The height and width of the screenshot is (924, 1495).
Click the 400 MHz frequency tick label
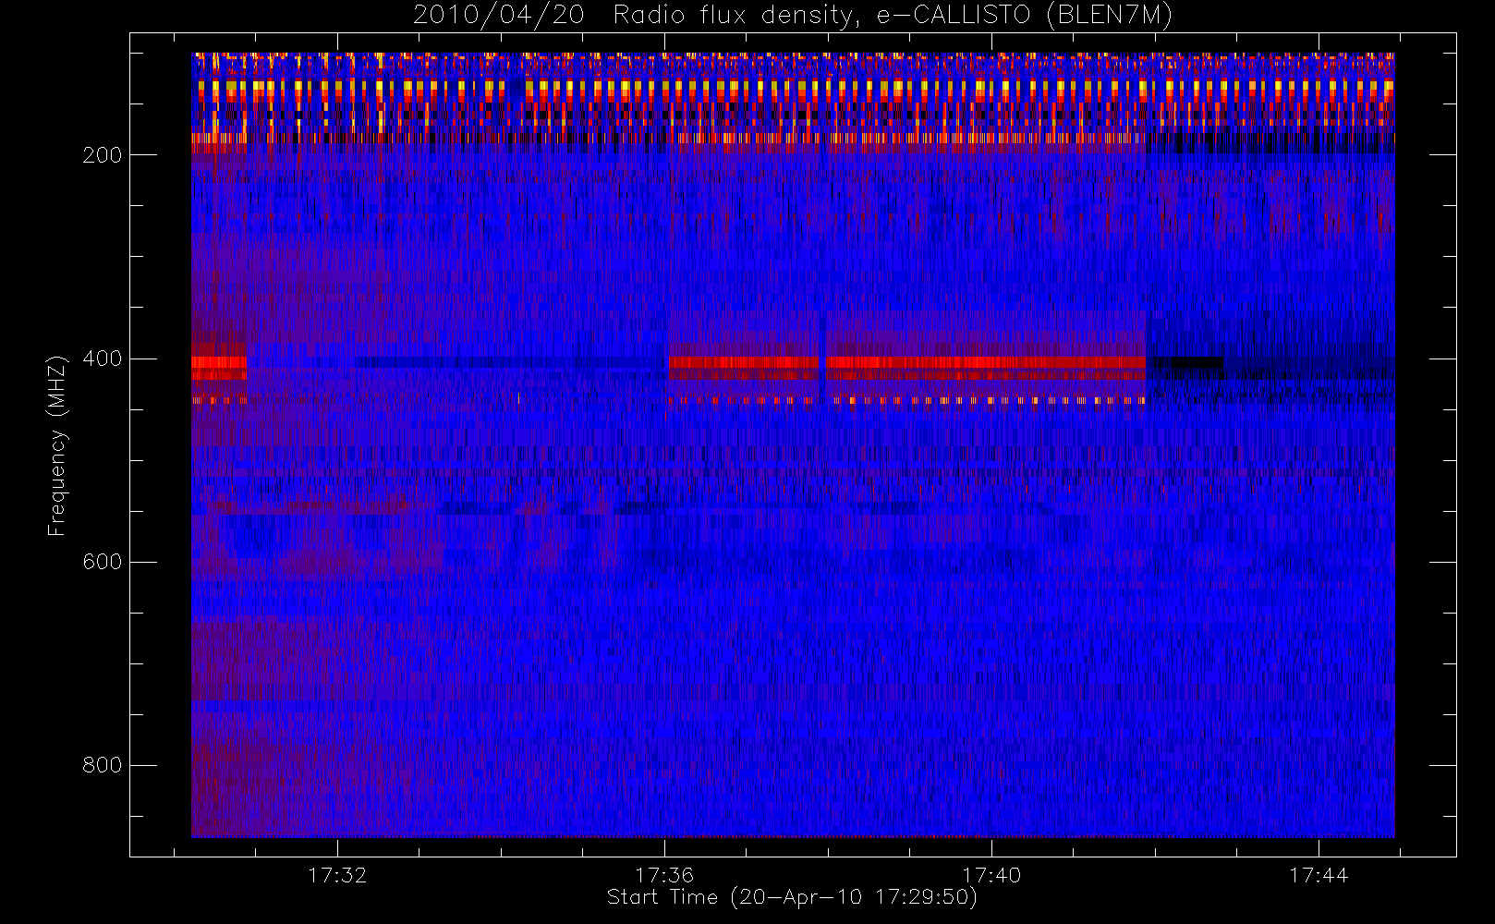[x=102, y=359]
